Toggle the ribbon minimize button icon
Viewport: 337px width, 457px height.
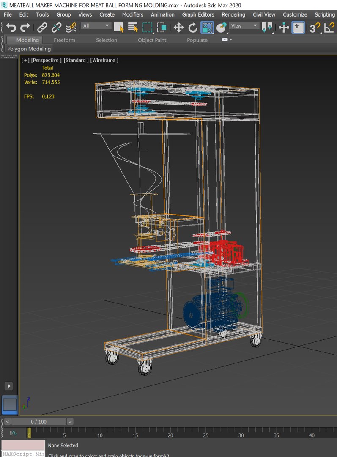(x=225, y=39)
